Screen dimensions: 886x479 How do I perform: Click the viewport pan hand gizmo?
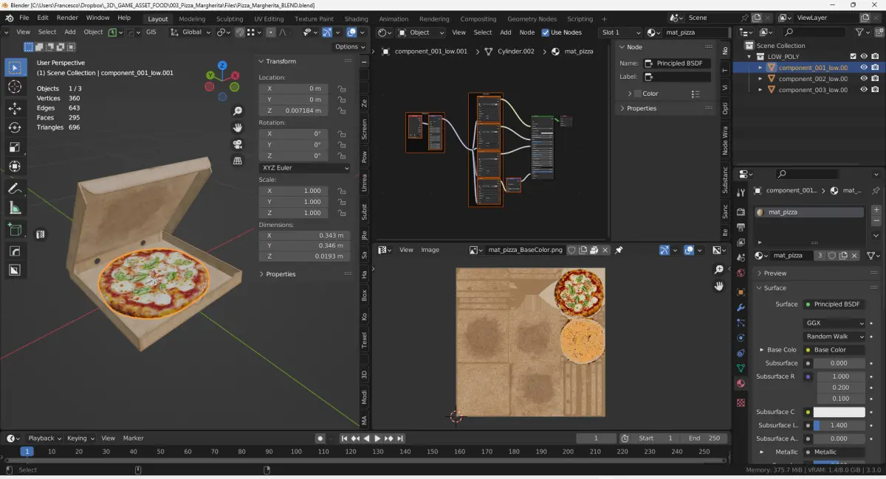tap(238, 127)
